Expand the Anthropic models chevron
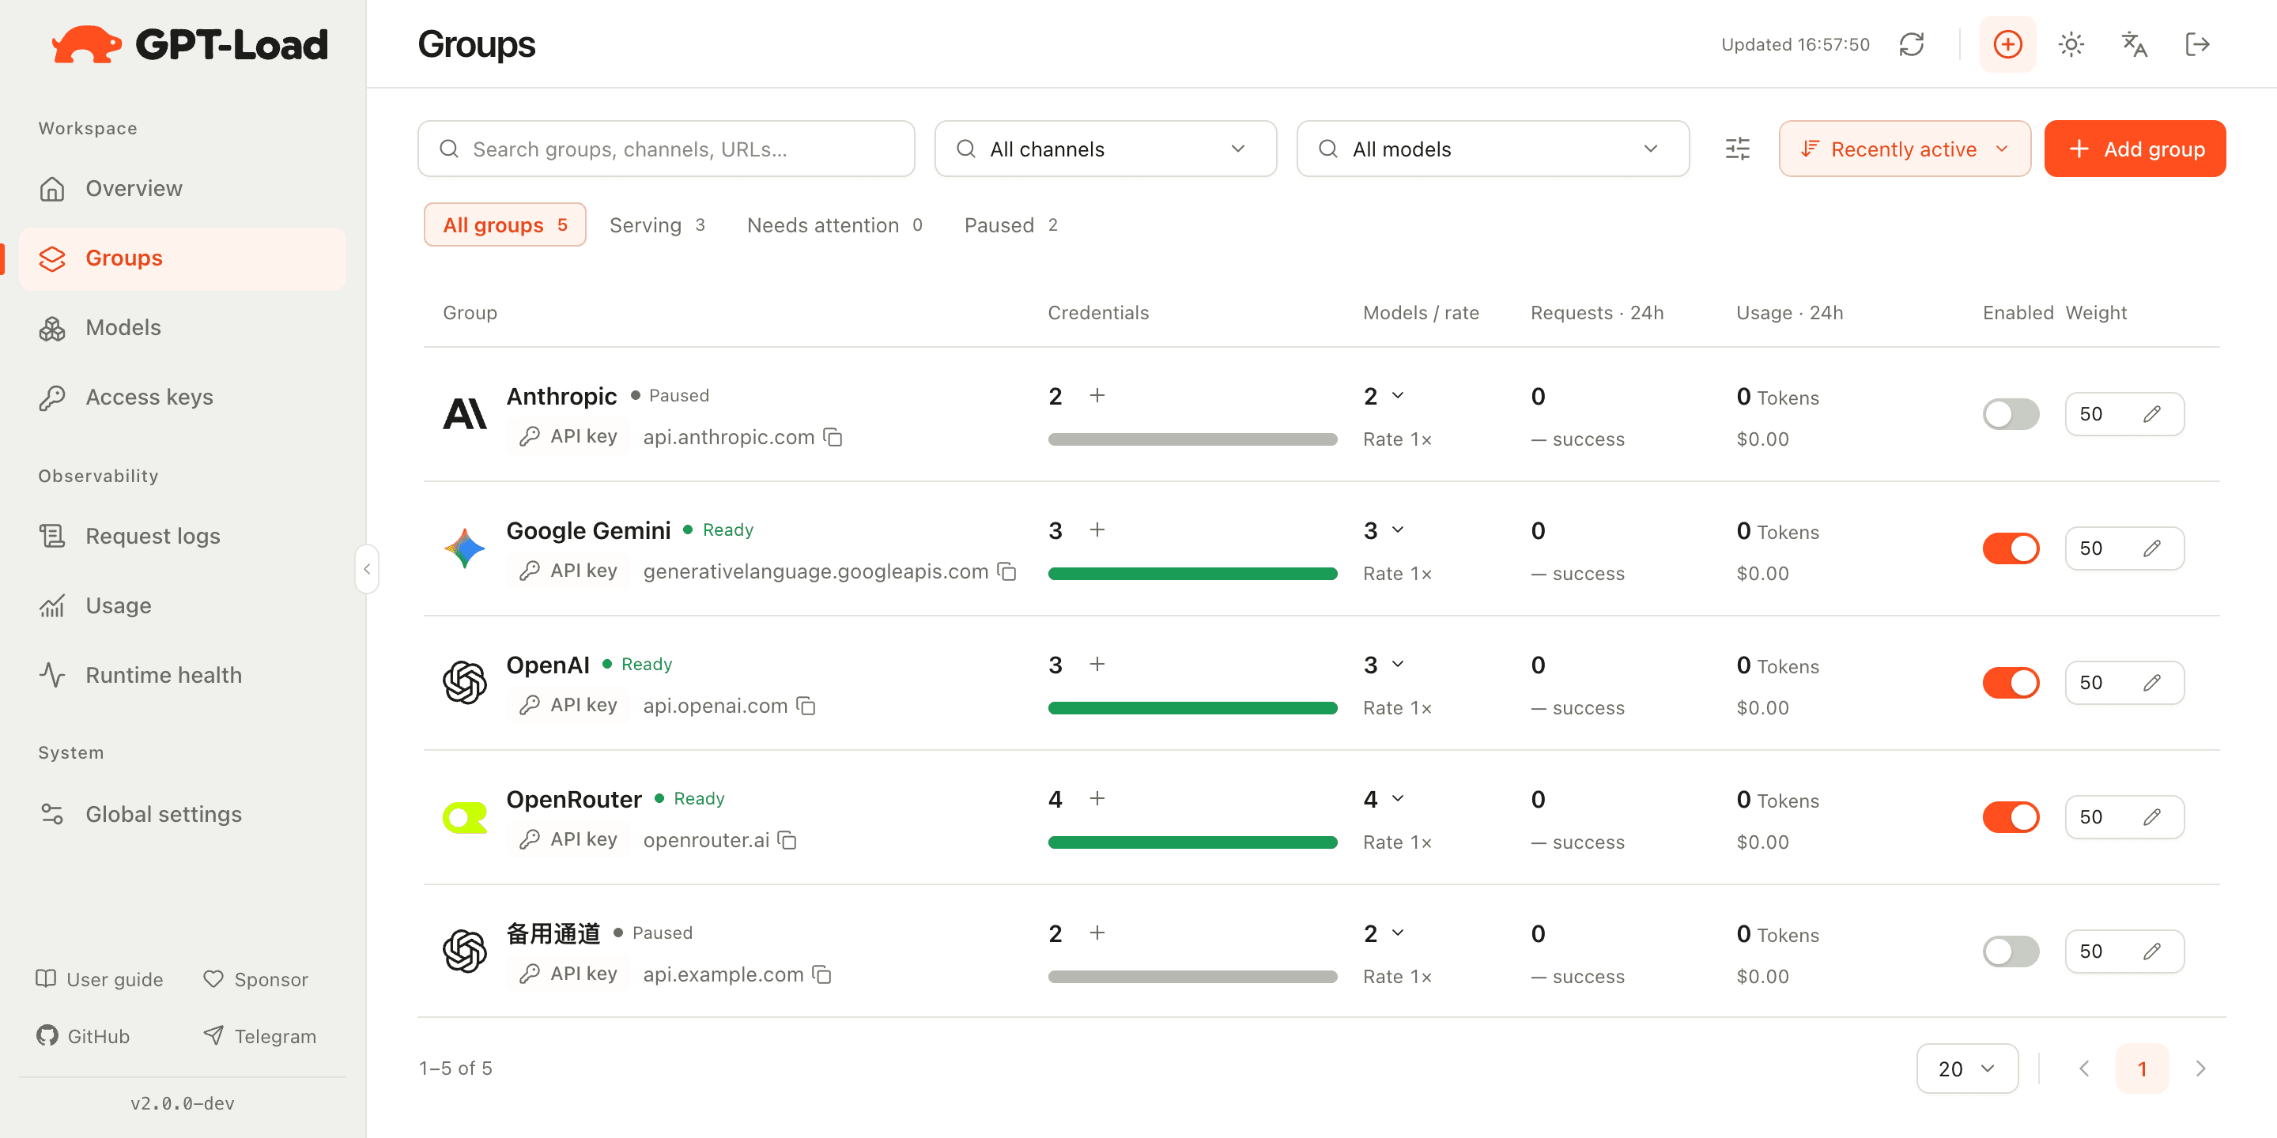 click(1398, 395)
